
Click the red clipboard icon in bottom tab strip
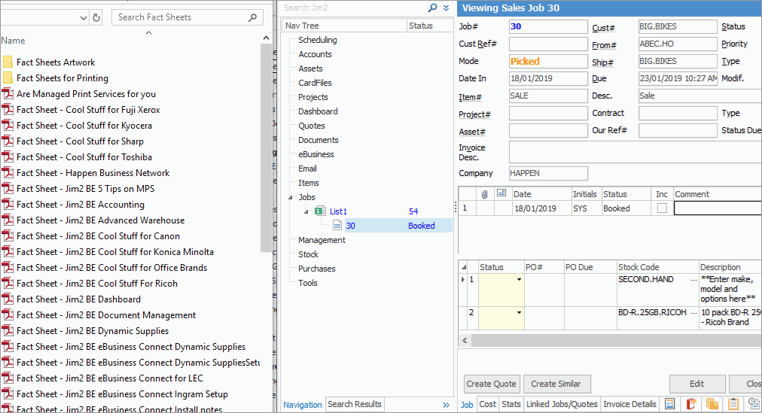pos(690,405)
